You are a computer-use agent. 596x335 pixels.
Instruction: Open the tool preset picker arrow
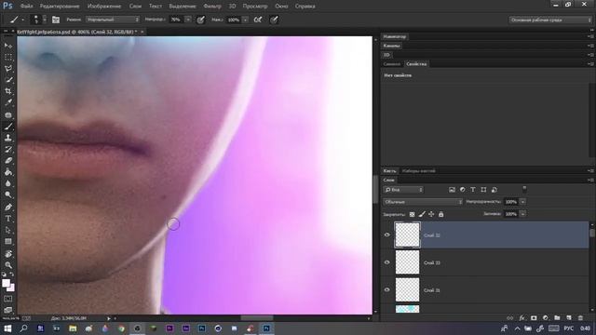click(22, 20)
